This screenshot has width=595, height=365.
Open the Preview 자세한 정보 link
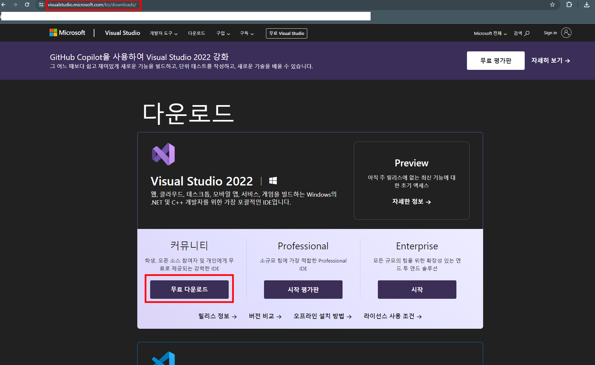click(x=412, y=202)
